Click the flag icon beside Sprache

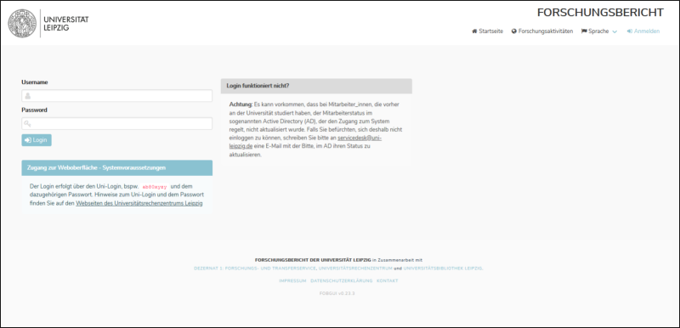coord(584,31)
